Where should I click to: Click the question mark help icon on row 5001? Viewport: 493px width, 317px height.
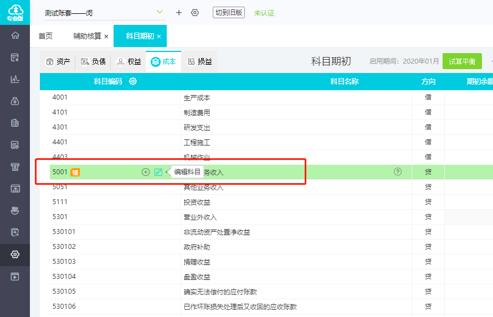tap(398, 172)
